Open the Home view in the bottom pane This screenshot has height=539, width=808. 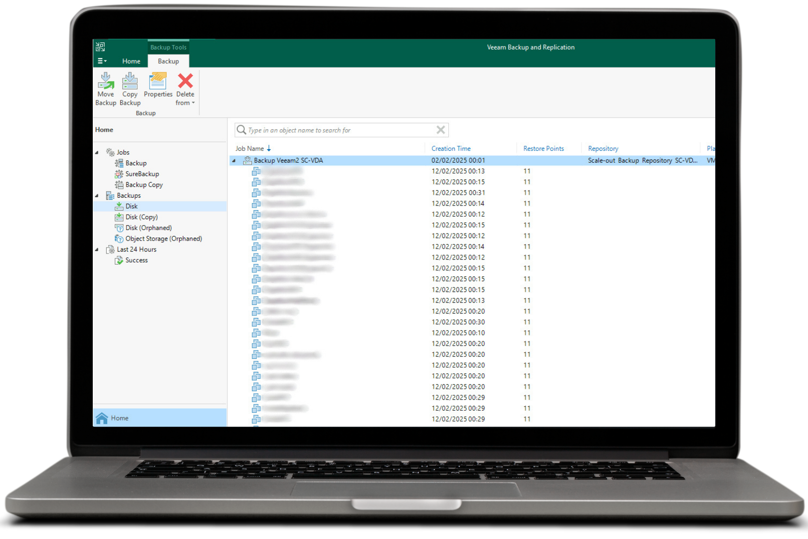(160, 418)
